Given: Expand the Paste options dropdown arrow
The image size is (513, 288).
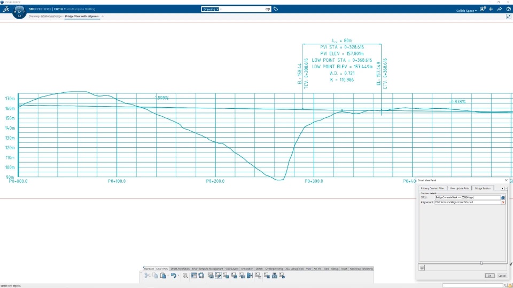Looking at the screenshot, I should pyautogui.click(x=168, y=276).
